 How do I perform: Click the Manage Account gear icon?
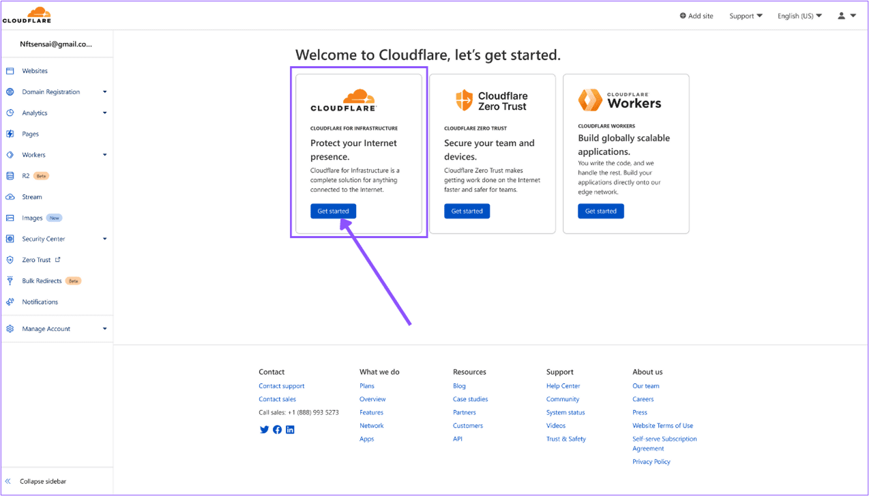(x=10, y=329)
